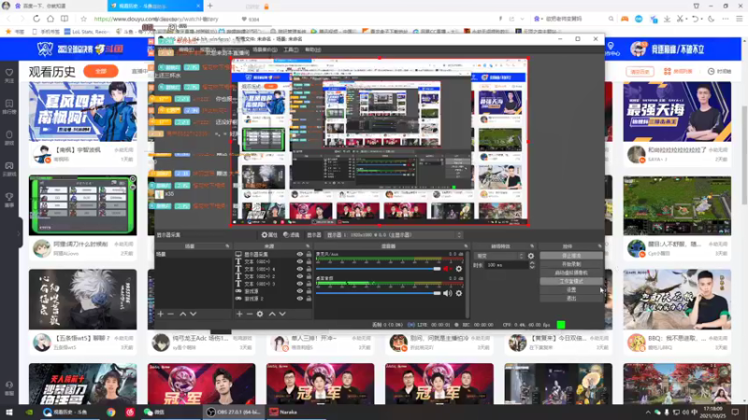Toggle lock on 游戏源 source
Viewport: 748px width, 420px height.
pos(309,291)
